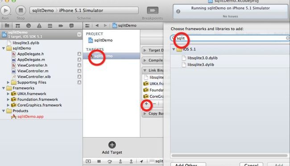Show the Debug navigator
This screenshot has width=290, height=166.
pos(50,26)
